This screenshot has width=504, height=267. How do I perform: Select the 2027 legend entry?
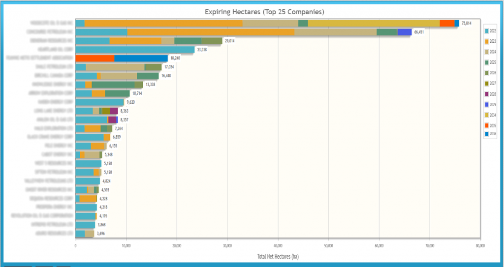pos(491,83)
